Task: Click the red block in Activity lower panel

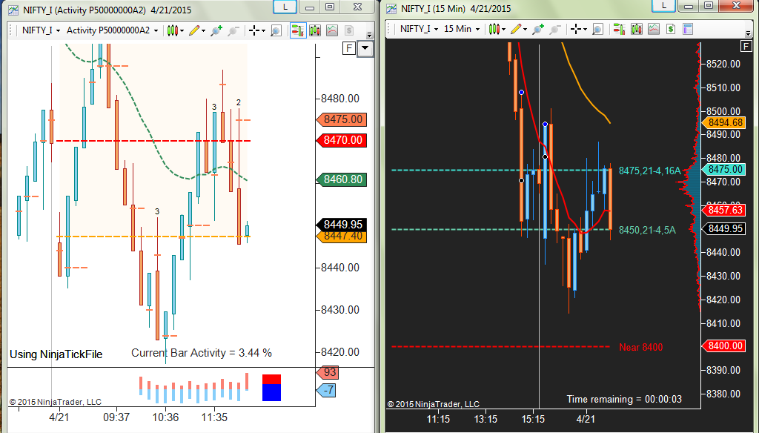Action: point(271,379)
